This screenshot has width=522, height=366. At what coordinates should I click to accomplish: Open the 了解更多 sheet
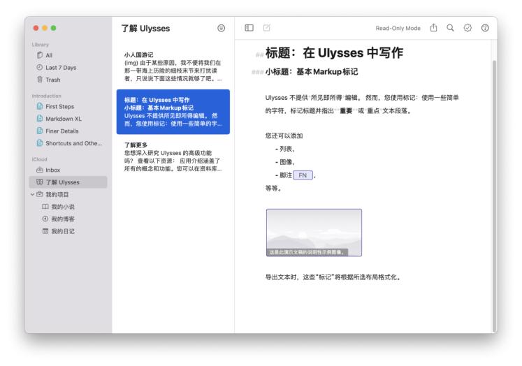173,156
